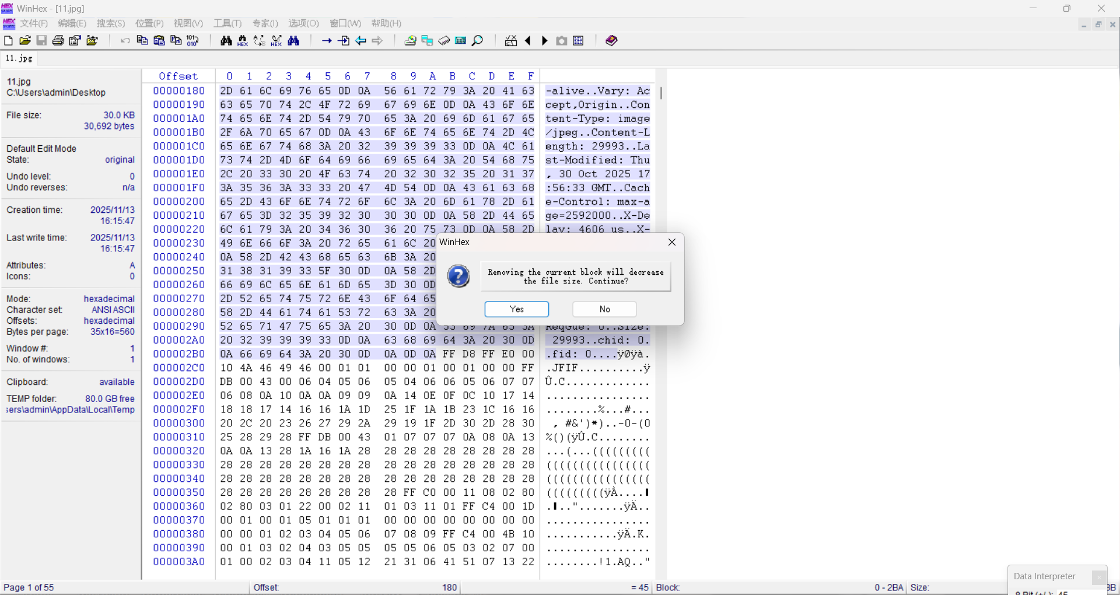Click the Replace Hex Values icon
The width and height of the screenshot is (1120, 595).
276,40
